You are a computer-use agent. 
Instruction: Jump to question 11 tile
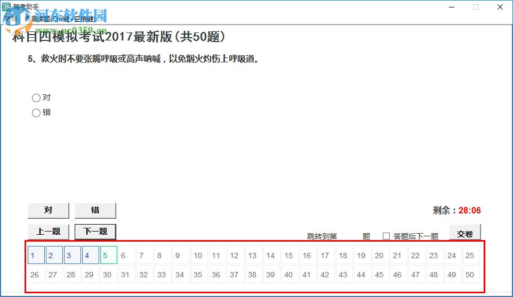point(218,255)
